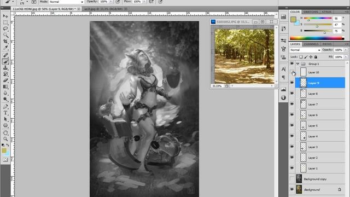Image resolution: width=350 pixels, height=197 pixels.
Task: Toggle lock transparent pixels
Action: point(301,57)
